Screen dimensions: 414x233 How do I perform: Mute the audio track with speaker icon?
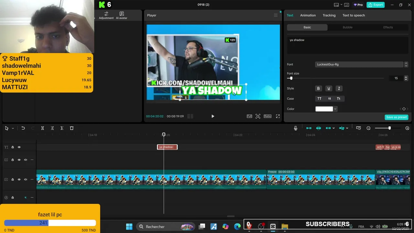tap(26, 197)
